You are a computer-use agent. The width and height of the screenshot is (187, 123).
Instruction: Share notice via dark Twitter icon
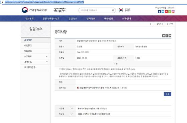coord(170,36)
